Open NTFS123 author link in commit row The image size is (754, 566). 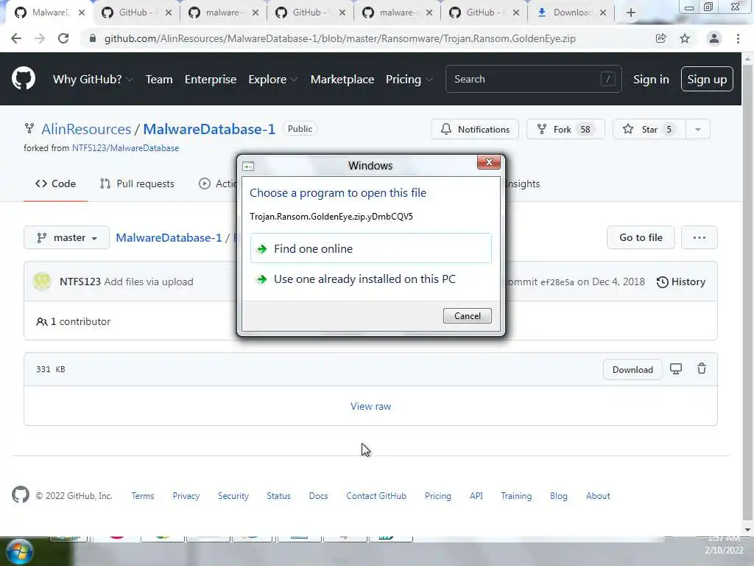pyautogui.click(x=80, y=282)
